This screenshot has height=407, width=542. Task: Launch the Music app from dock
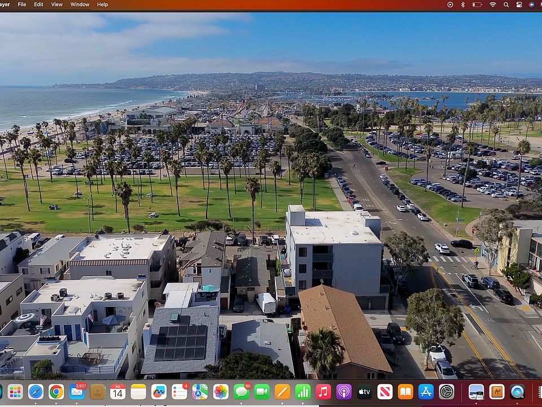(x=324, y=392)
